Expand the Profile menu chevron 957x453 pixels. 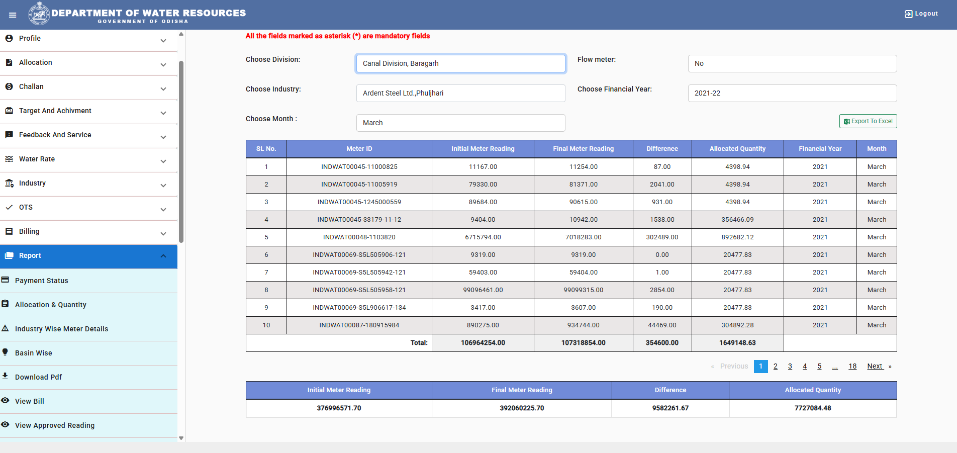(x=163, y=41)
